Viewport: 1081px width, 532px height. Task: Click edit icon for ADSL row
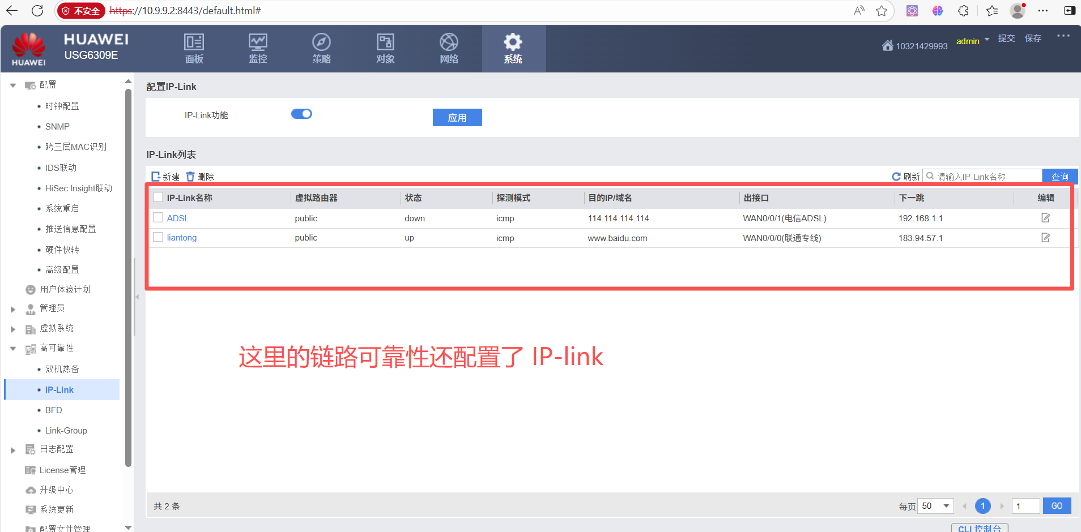click(x=1045, y=218)
